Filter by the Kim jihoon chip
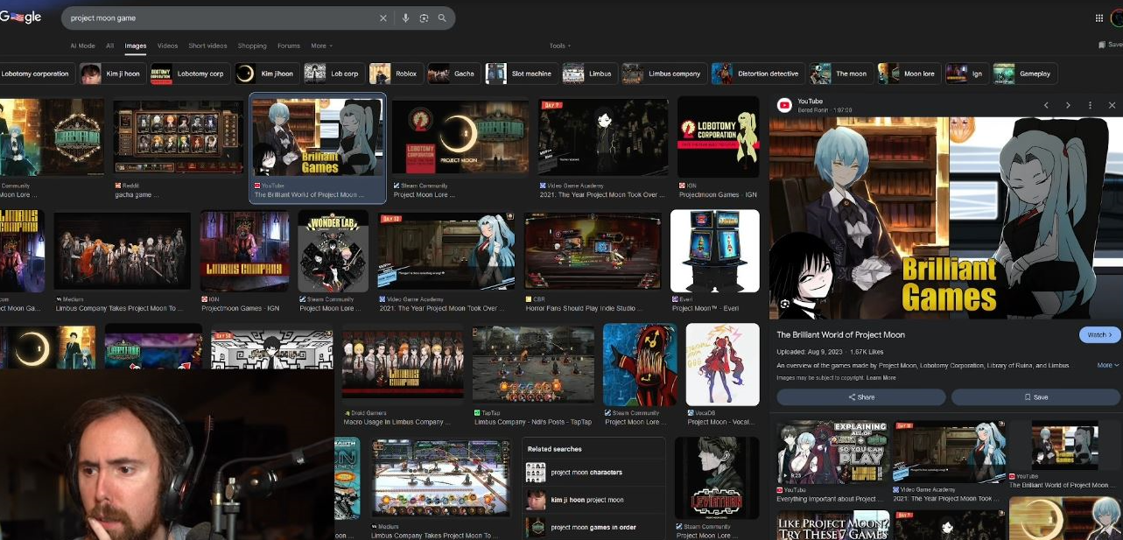This screenshot has width=1123, height=540. pos(266,74)
